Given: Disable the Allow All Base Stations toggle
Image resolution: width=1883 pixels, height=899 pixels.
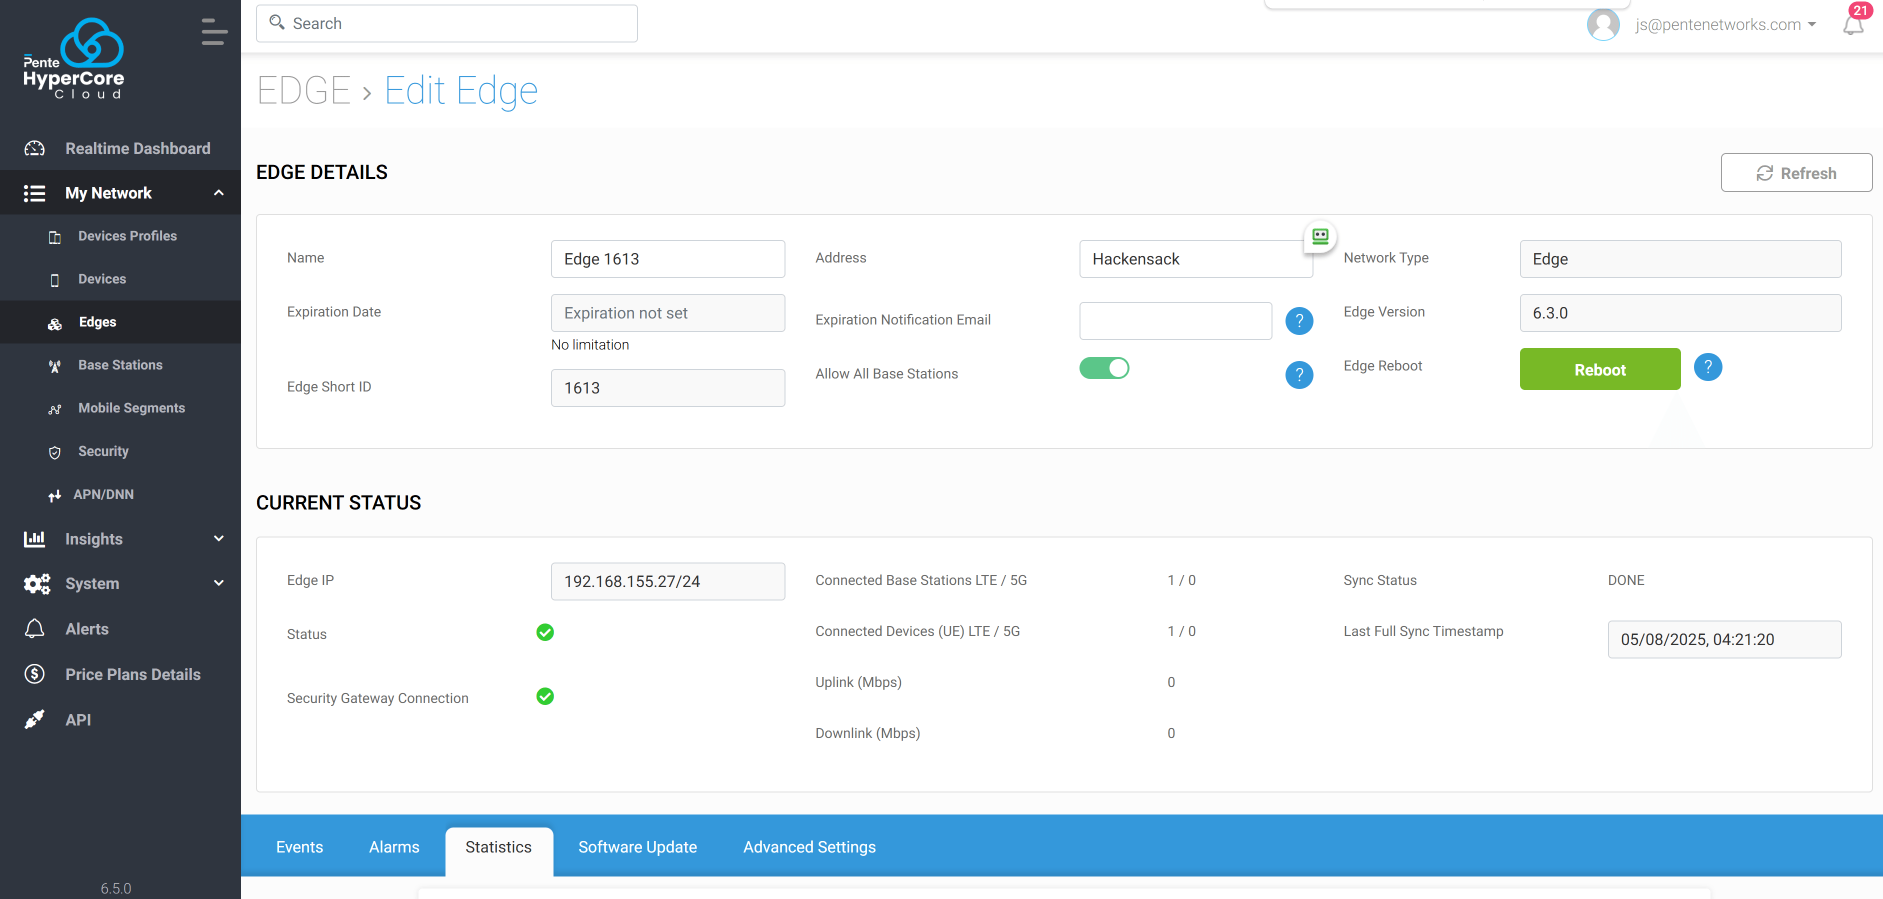Looking at the screenshot, I should (1104, 368).
